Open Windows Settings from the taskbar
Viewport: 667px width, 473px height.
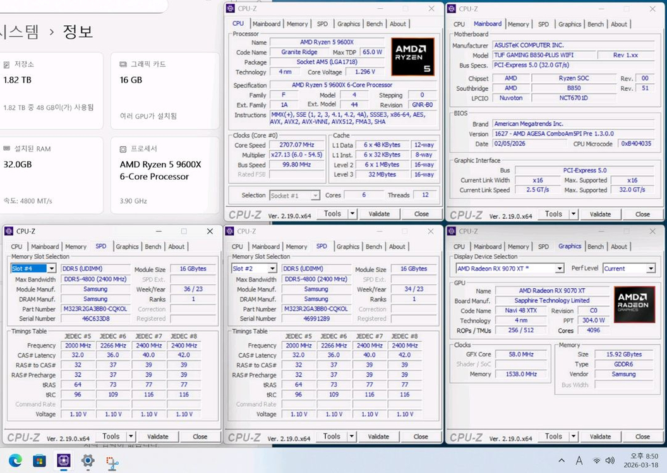88,461
